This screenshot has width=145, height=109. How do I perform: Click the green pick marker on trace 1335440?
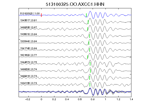click(x=89, y=43)
